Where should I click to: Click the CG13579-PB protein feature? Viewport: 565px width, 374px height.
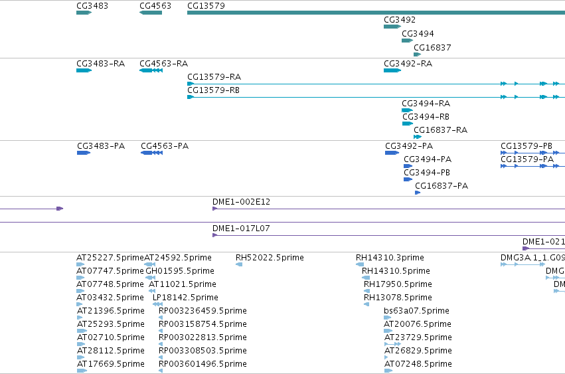coord(533,153)
